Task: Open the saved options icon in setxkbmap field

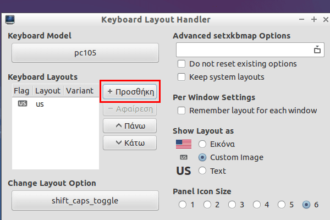Action: (x=317, y=50)
